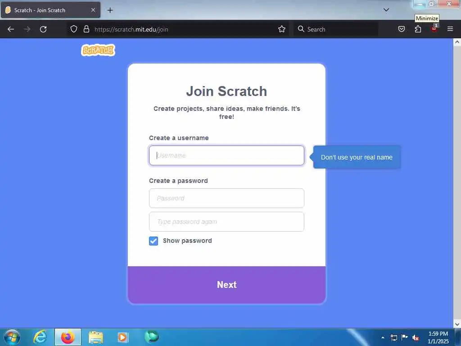Viewport: 461px width, 346px height.
Task: Click the 'Create a password' label
Action: pyautogui.click(x=178, y=181)
